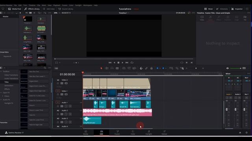Lock the Video 2 track
252x141 pixels.
(58, 83)
